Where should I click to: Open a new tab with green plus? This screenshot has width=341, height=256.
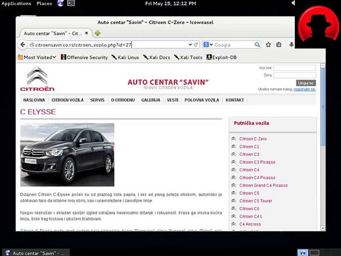point(97,33)
